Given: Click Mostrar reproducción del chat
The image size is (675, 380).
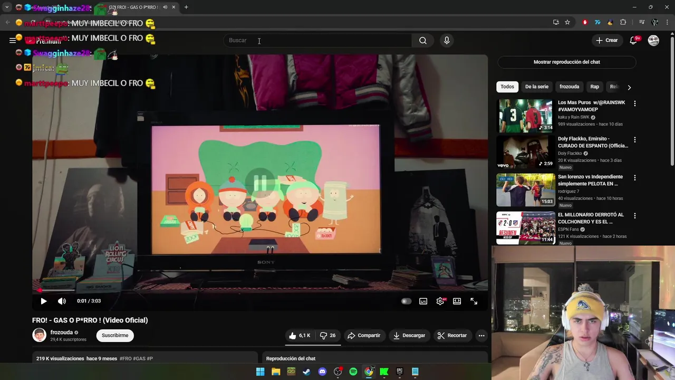Looking at the screenshot, I should pos(567,62).
